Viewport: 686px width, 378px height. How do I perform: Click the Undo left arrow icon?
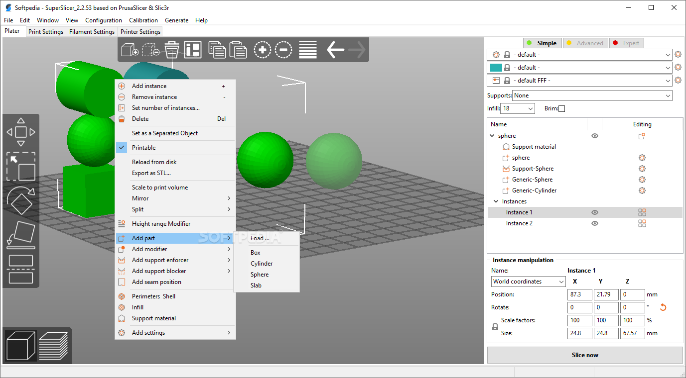pyautogui.click(x=335, y=50)
